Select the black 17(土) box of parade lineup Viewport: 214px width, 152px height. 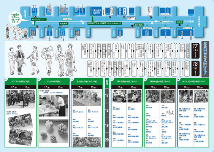(195, 51)
